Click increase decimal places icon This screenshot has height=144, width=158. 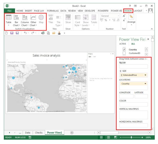pyautogui.click(x=114, y=20)
